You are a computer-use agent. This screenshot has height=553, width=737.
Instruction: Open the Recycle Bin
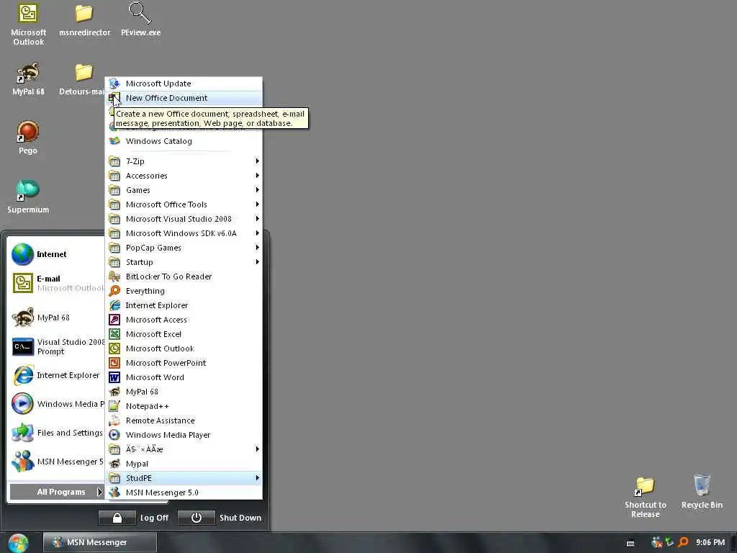(702, 491)
